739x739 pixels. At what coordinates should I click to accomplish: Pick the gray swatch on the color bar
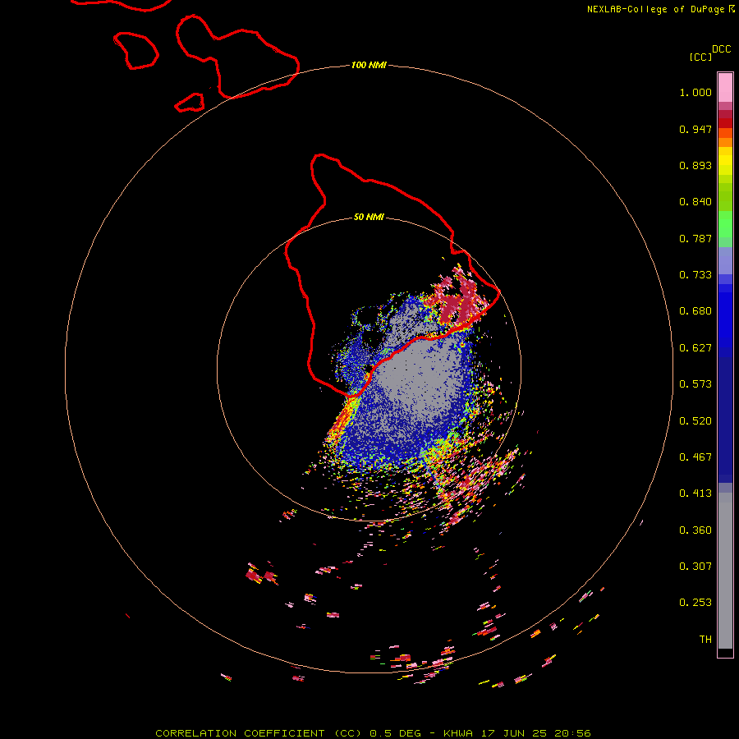tap(725, 571)
